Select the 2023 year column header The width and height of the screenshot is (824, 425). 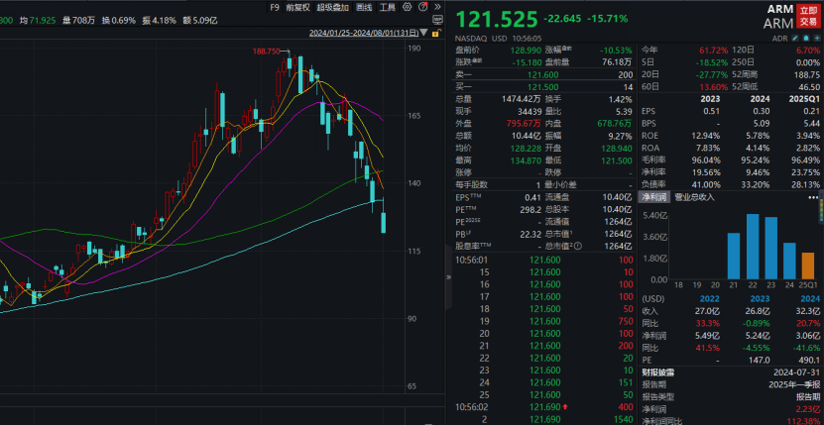tap(761, 298)
